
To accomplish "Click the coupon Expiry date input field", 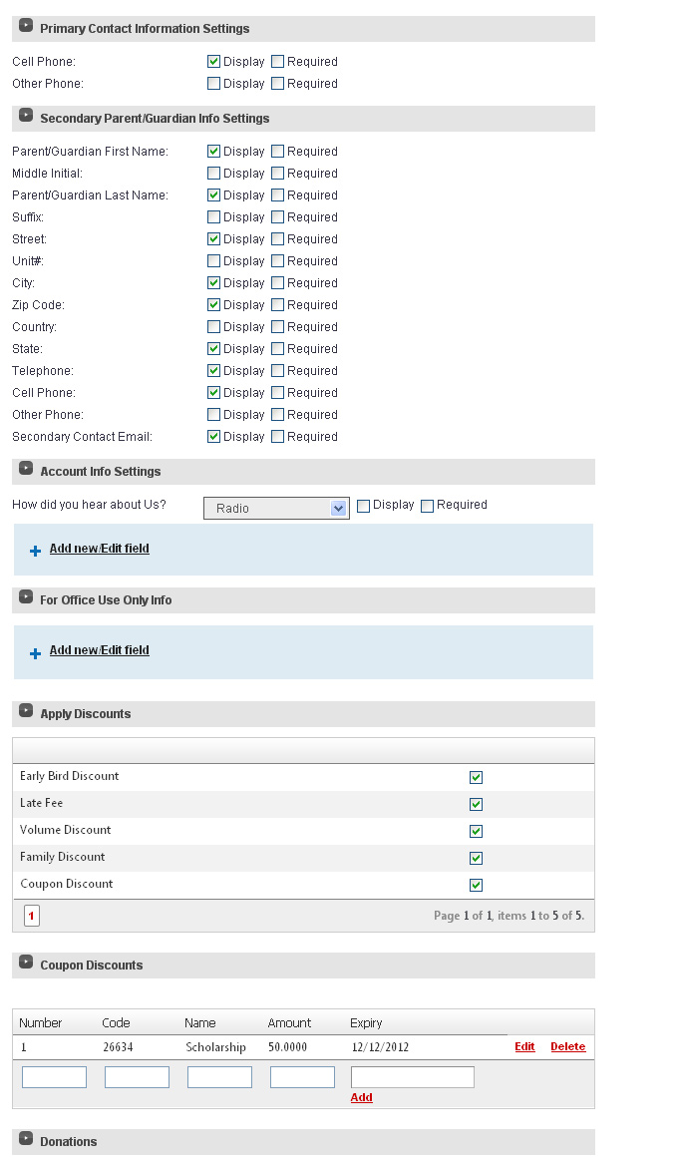I will pos(413,1077).
